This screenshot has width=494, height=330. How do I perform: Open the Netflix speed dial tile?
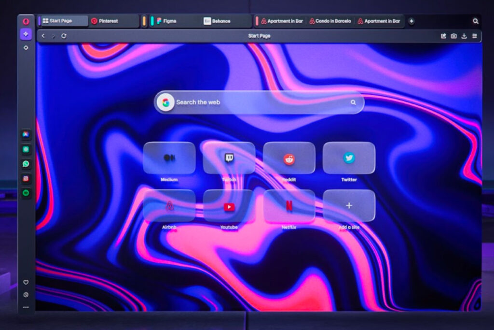click(x=289, y=206)
